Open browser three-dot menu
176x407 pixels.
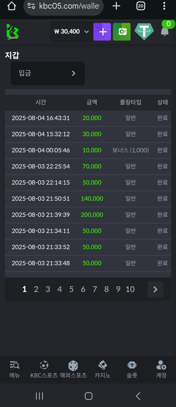[x=164, y=6]
